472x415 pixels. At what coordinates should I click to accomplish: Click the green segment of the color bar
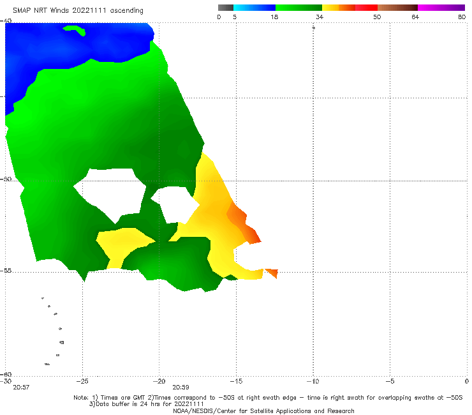pos(299,8)
